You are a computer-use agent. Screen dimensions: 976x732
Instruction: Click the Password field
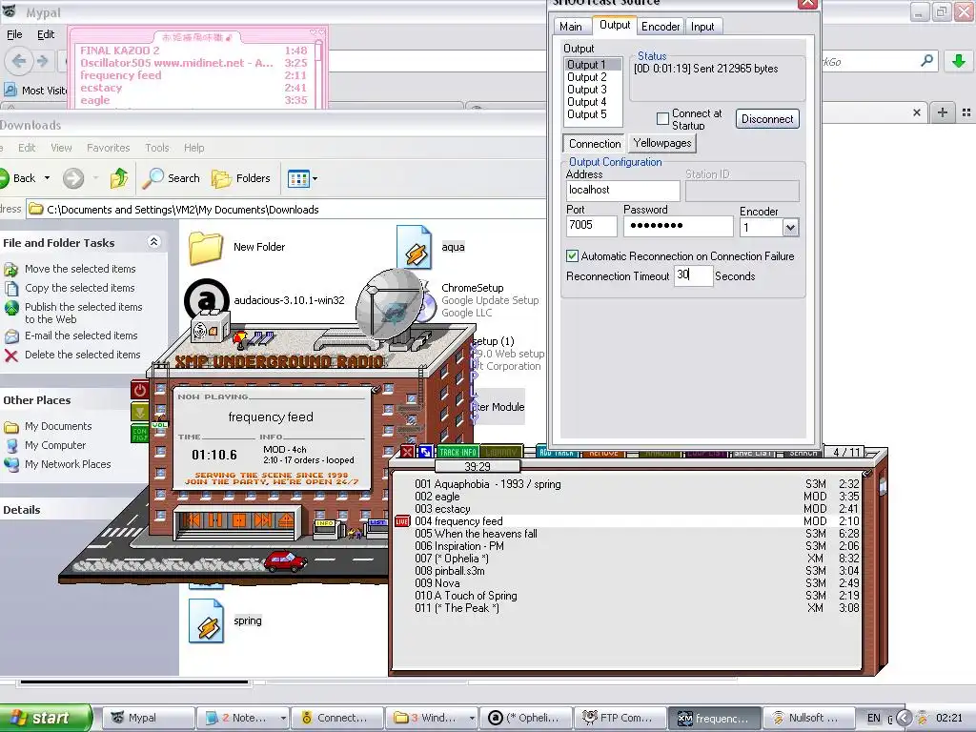679,225
